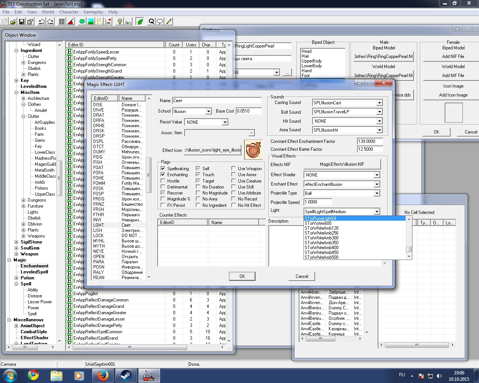Viewport: 479px width, 383px height.
Task: Open the dialogue speech bubble icon
Action: point(160,22)
